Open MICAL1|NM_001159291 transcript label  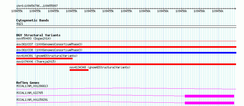(x=32, y=100)
